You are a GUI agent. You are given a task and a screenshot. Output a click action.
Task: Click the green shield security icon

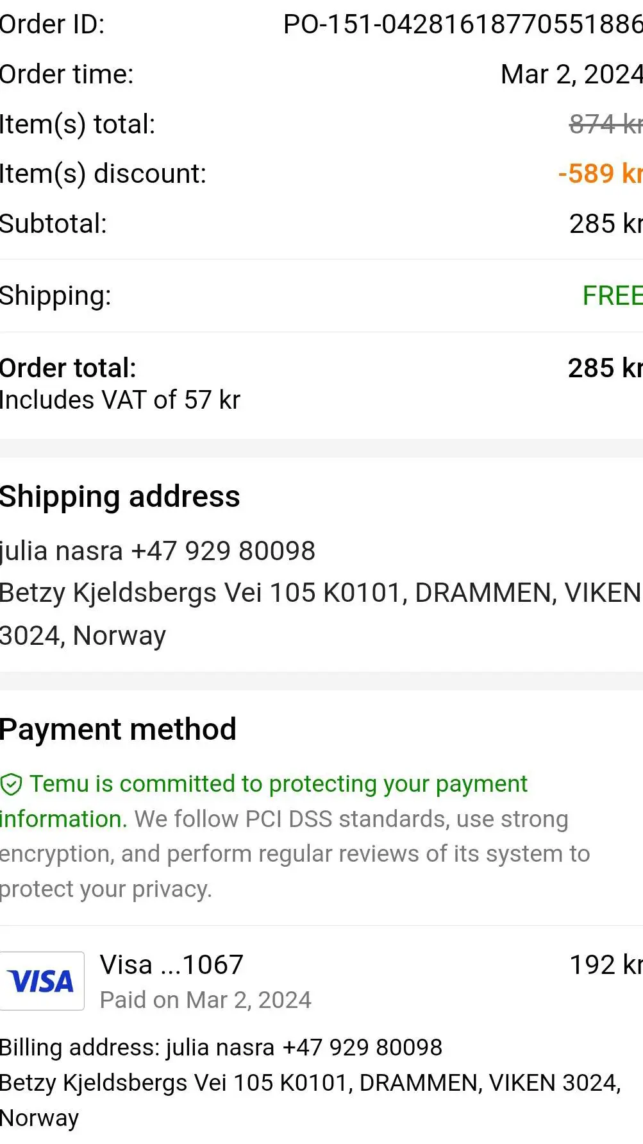(x=11, y=784)
